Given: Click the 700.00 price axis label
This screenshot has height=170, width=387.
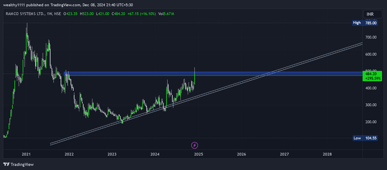Looking at the screenshot, I should (x=371, y=37).
